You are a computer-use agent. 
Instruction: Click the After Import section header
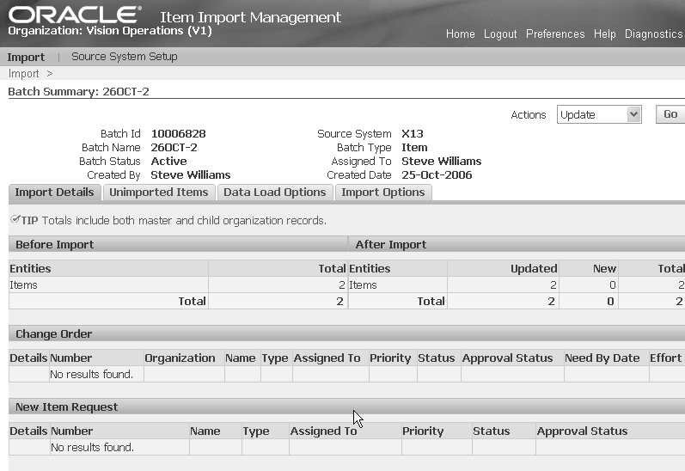tap(517, 244)
